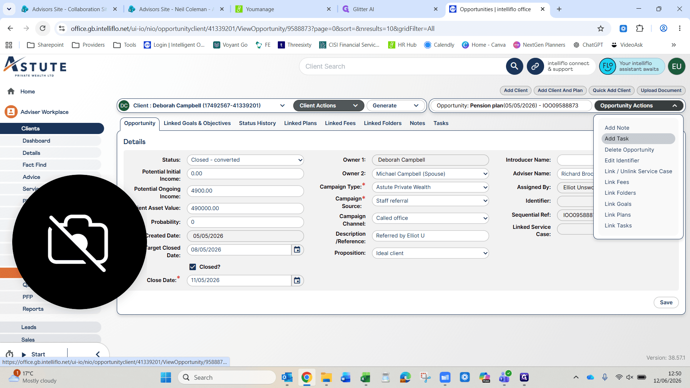The image size is (690, 388).
Task: Click Upload Document button
Action: pos(661,91)
